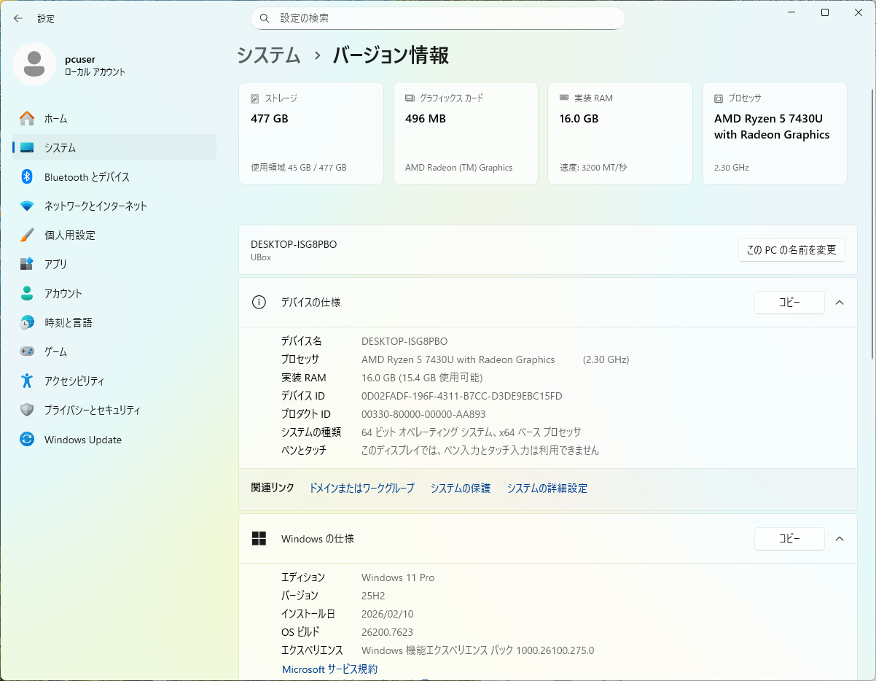Open システムの詳細設定 link
This screenshot has height=681, width=876.
[x=547, y=489]
